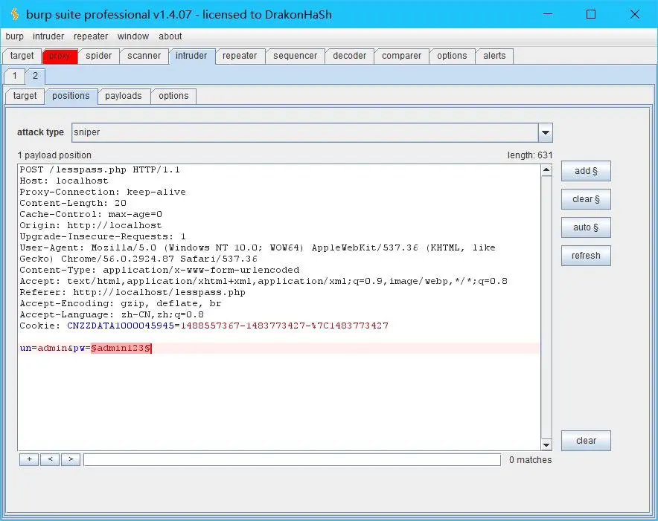Click the scroll down arrow of request editor
The width and height of the screenshot is (658, 521).
(546, 444)
